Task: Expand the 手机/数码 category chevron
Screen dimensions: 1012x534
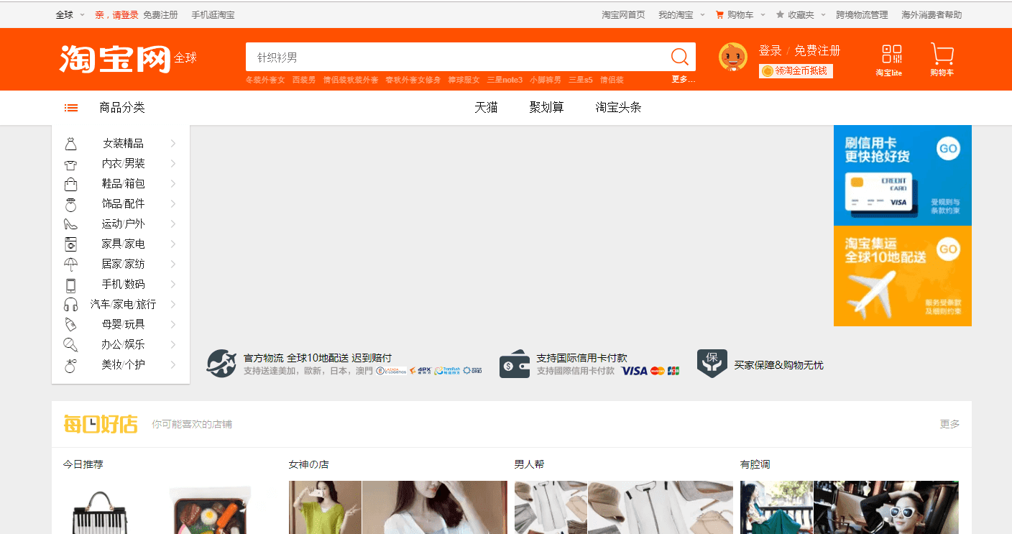Action: (x=173, y=285)
